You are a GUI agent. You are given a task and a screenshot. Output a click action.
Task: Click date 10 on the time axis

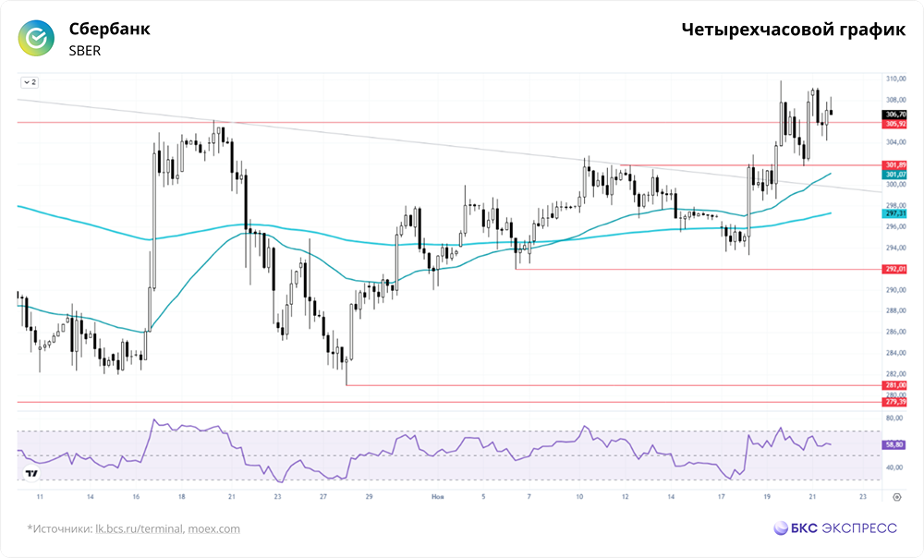pyautogui.click(x=579, y=497)
